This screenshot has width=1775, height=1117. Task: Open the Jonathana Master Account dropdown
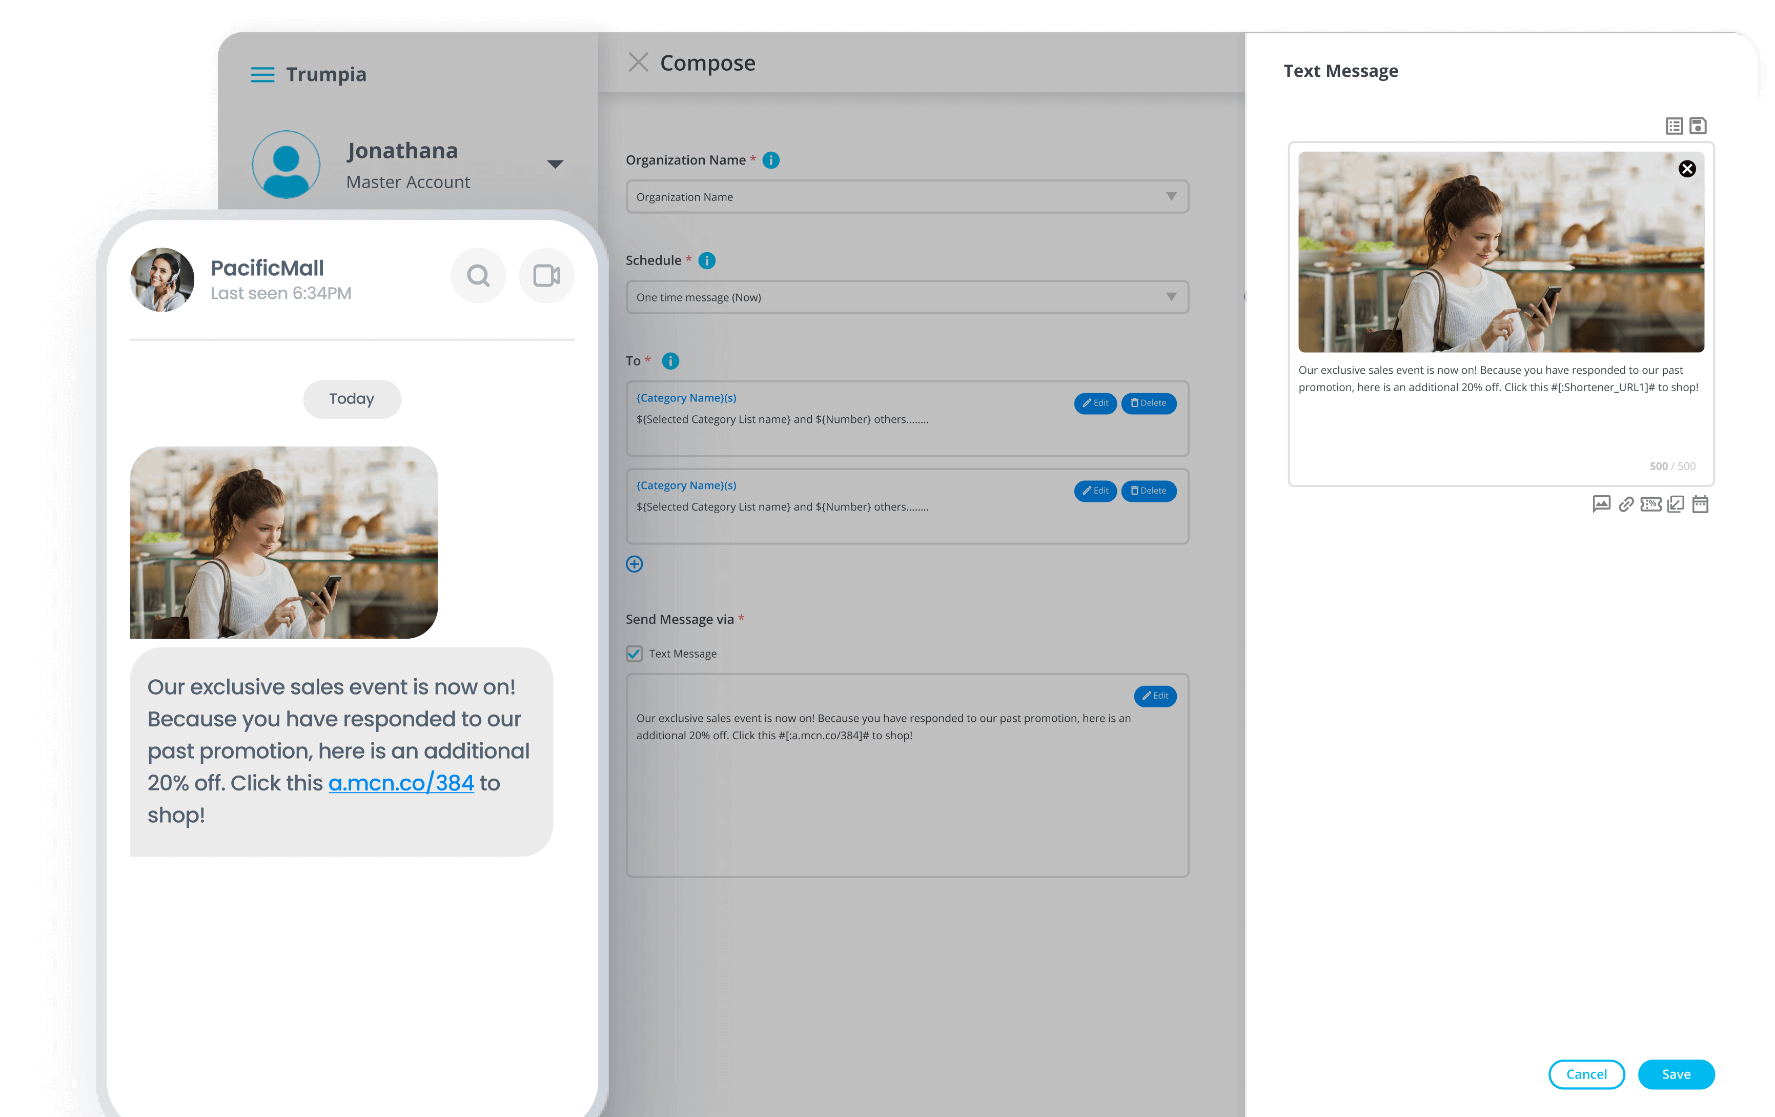(556, 164)
